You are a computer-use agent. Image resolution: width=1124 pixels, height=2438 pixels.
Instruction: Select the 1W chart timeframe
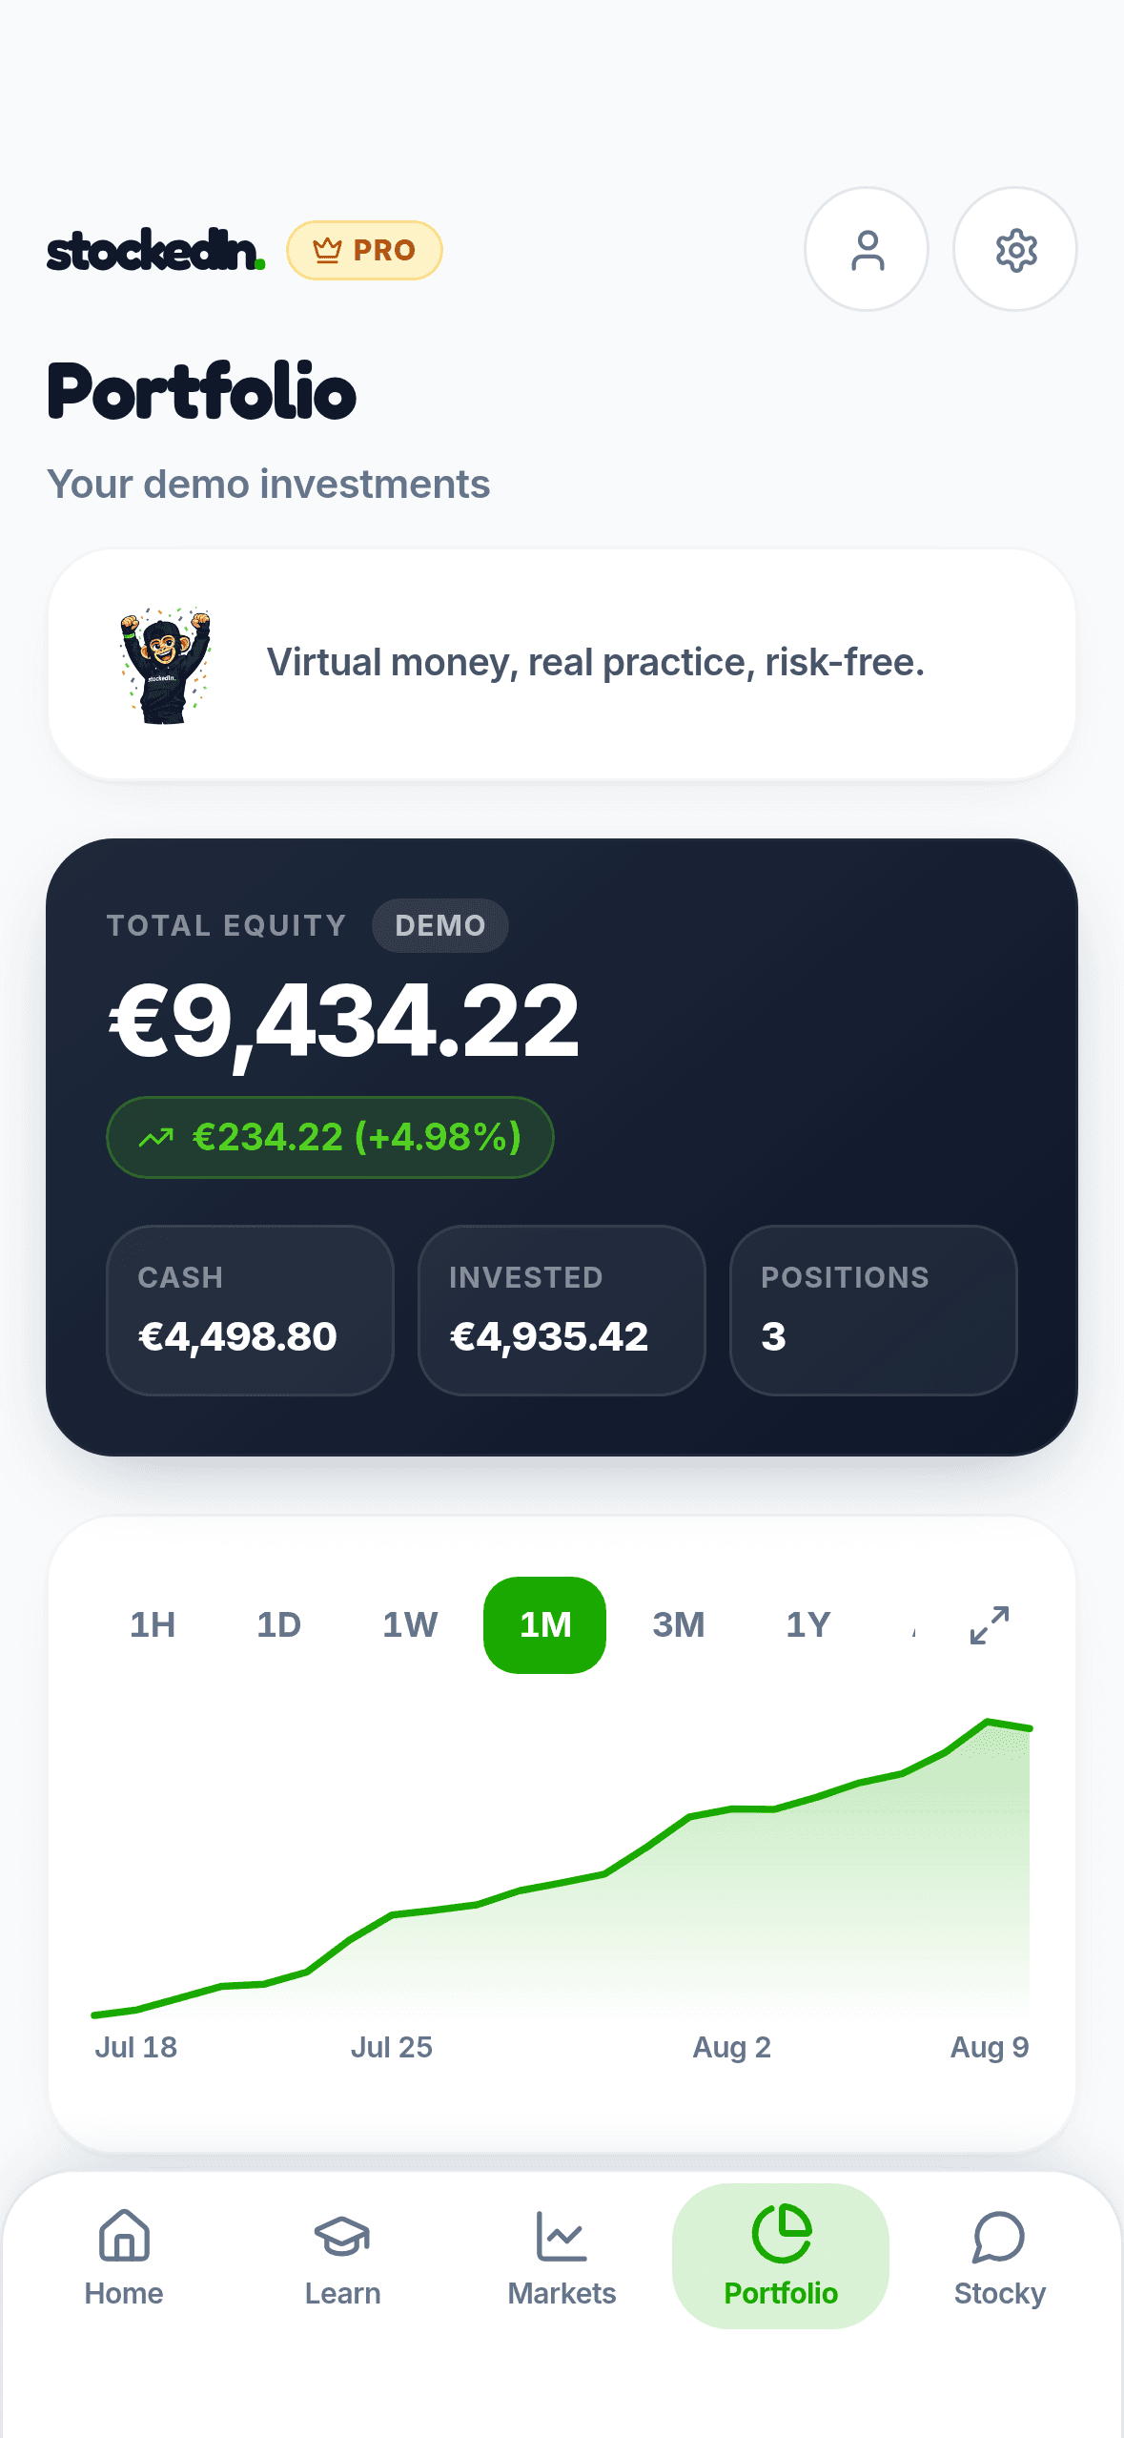point(410,1624)
